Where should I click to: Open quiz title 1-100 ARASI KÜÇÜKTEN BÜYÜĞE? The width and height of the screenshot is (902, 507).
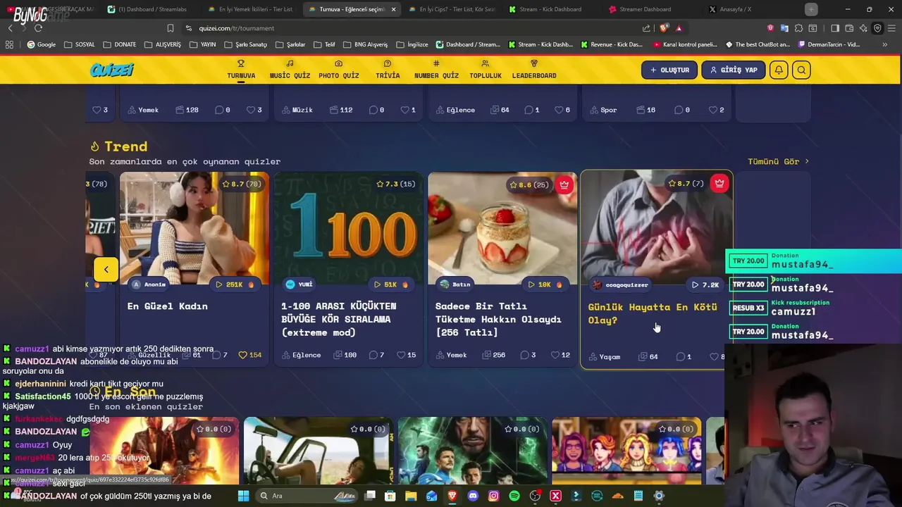[339, 319]
